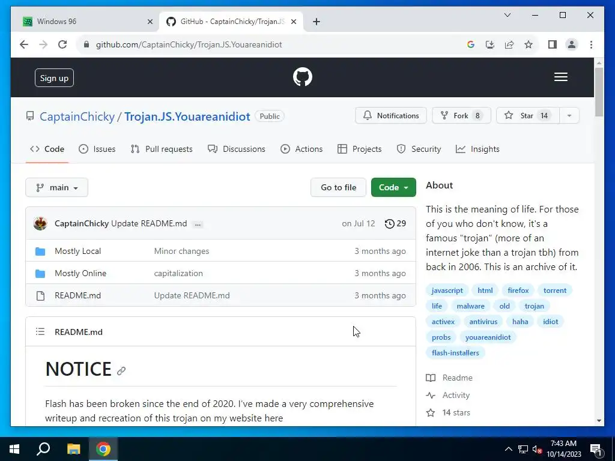
Task: Click the malware topic tag
Action: pyautogui.click(x=470, y=306)
